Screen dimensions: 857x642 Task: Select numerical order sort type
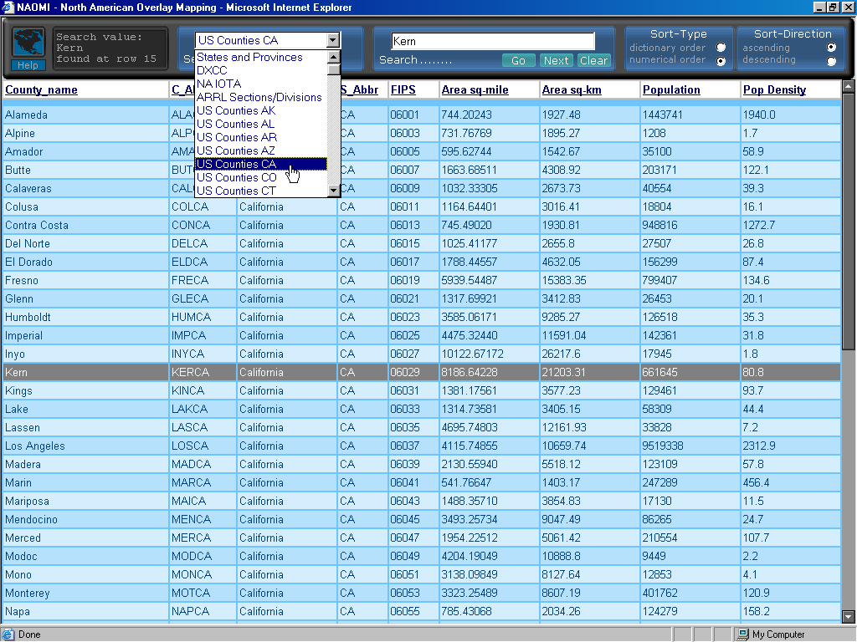(x=721, y=61)
